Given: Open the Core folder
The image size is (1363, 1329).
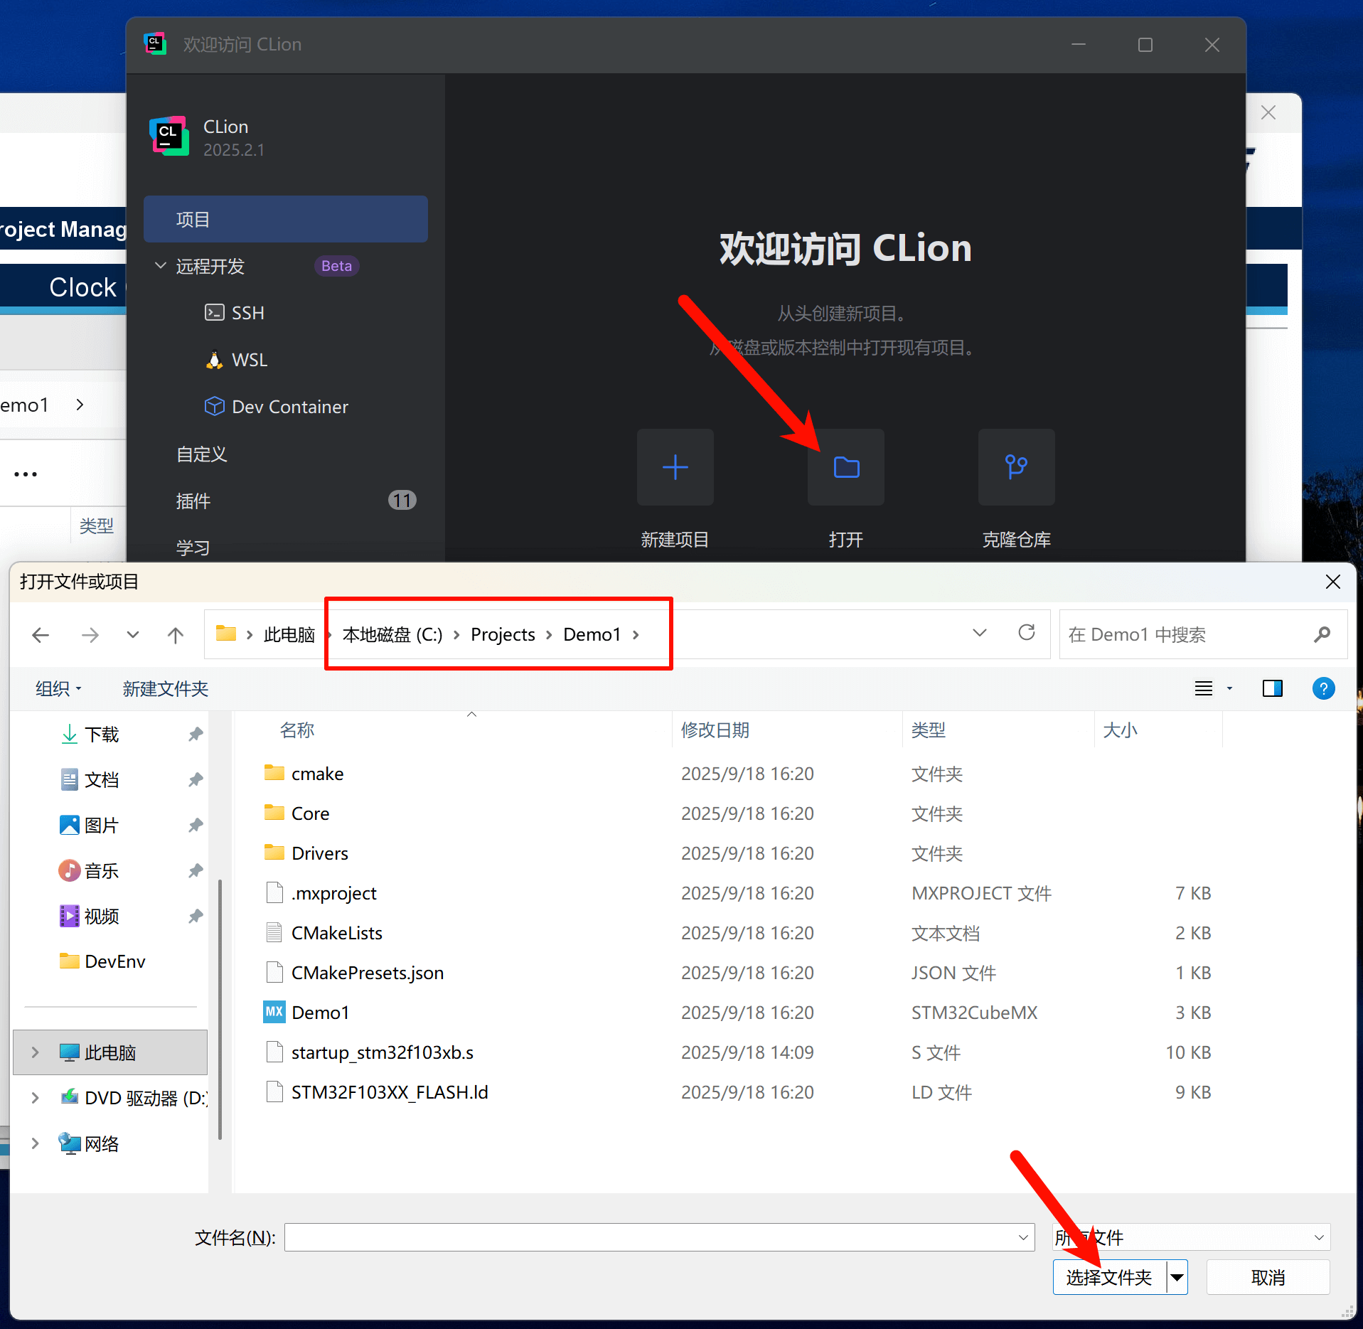Looking at the screenshot, I should [x=310, y=813].
